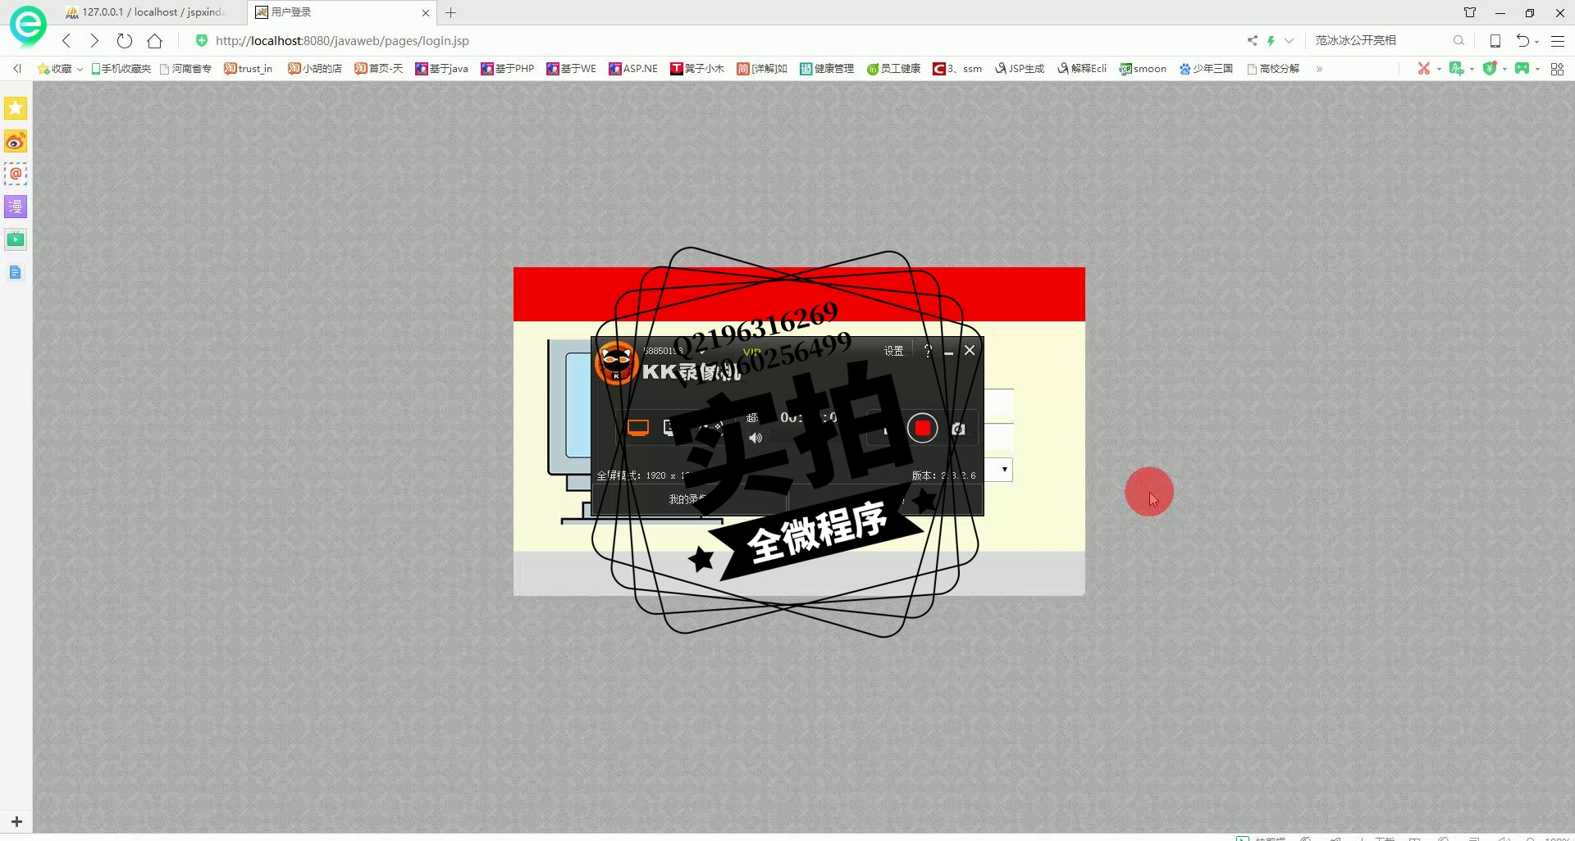Open the browser main hamburger menu
The width and height of the screenshot is (1575, 841).
[1558, 40]
